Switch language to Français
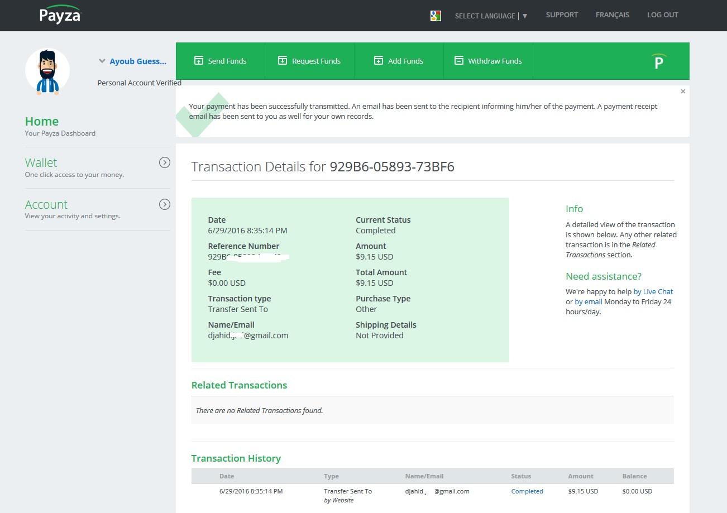 tap(612, 15)
